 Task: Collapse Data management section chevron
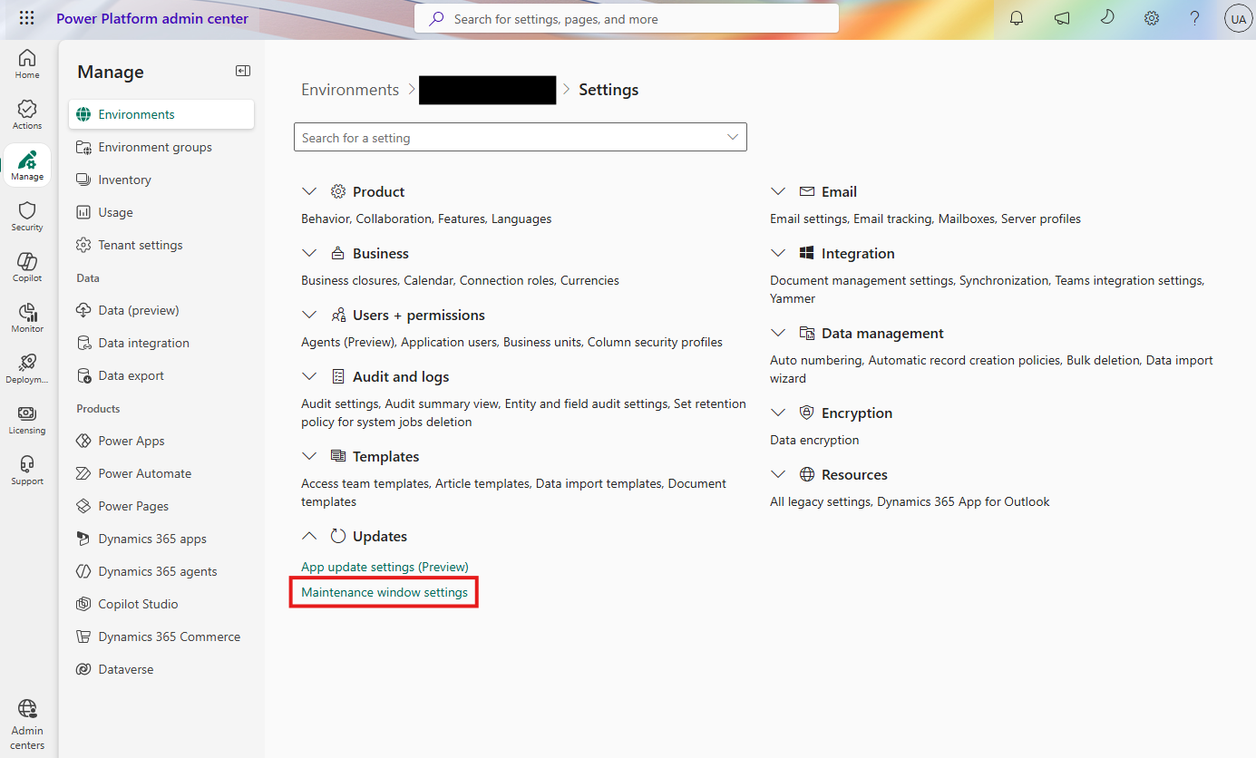[x=778, y=334]
